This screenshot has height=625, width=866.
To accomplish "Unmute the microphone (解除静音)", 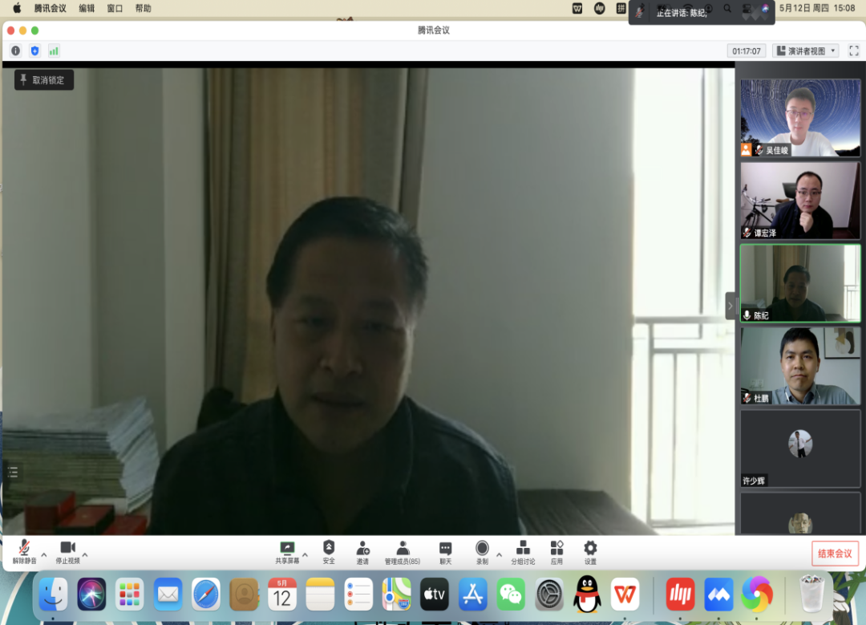I will [x=24, y=549].
